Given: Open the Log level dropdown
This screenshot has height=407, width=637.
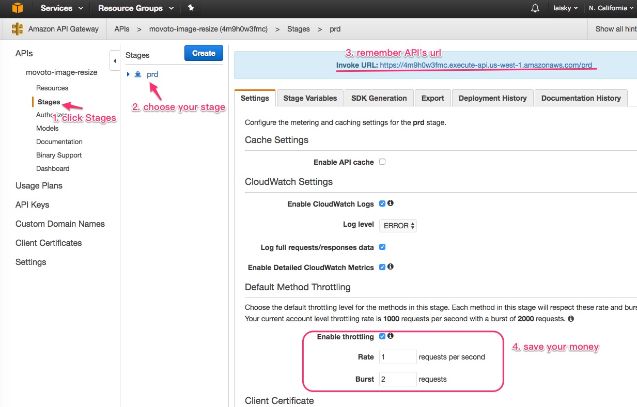Looking at the screenshot, I should pos(398,226).
